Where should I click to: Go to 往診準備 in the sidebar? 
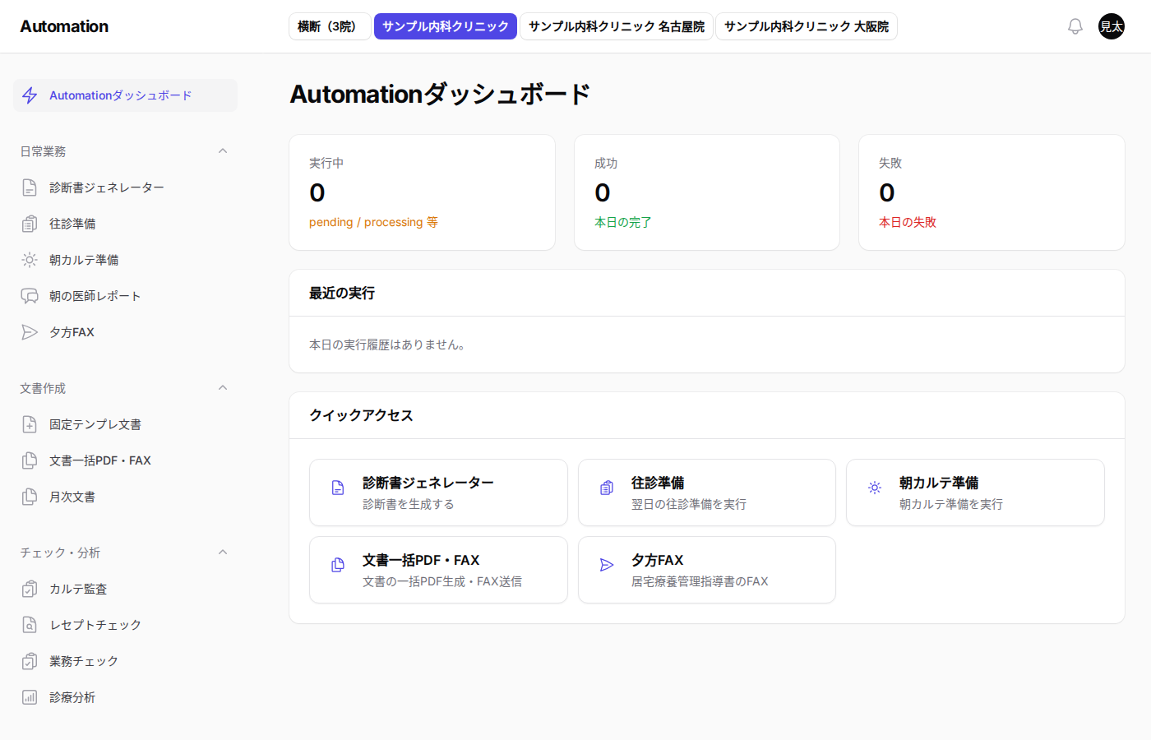point(125,224)
